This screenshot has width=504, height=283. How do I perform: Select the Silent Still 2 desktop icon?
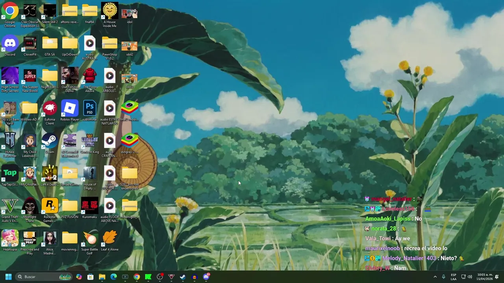[x=50, y=13]
